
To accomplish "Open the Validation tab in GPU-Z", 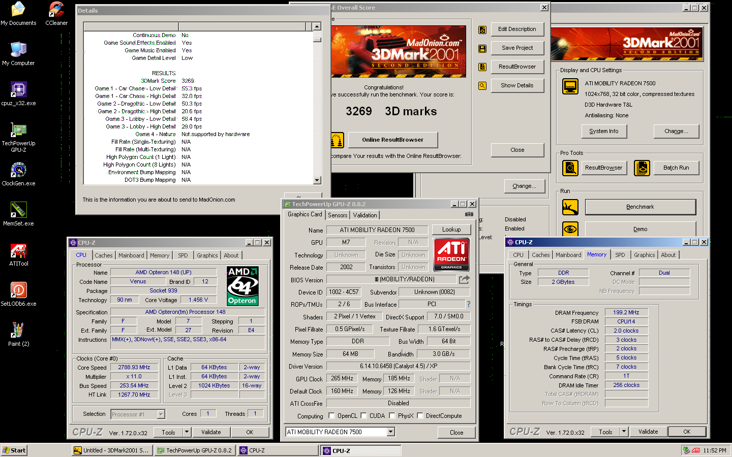I will pos(365,215).
